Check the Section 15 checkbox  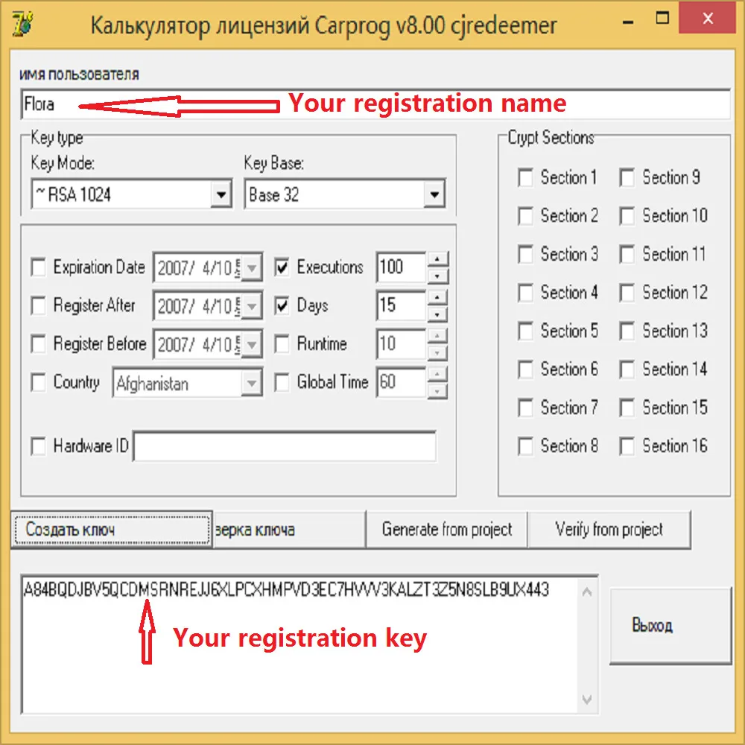(x=627, y=408)
